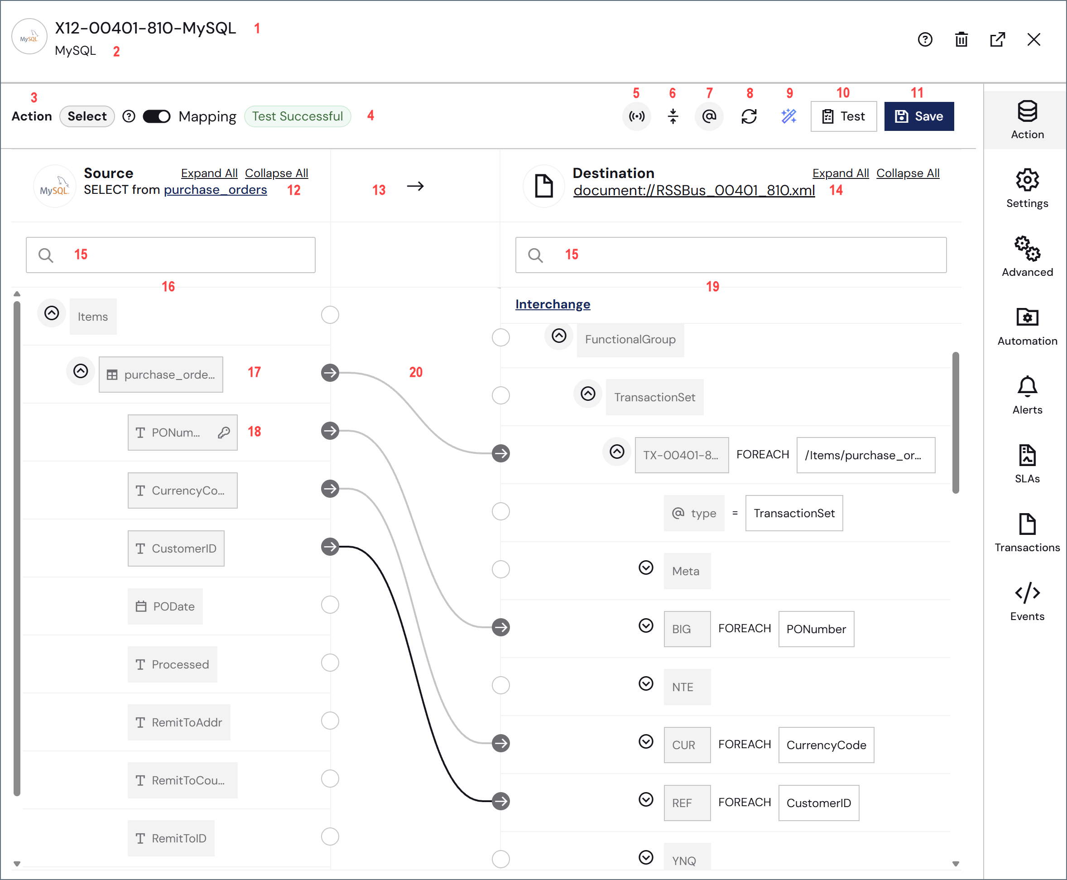Open the Automation sidebar tab
The width and height of the screenshot is (1067, 880).
[x=1027, y=327]
